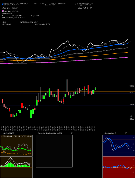Click the 'BUY Growing @ 7%' signal text
The width and height of the screenshot is (135, 178).
42,24
